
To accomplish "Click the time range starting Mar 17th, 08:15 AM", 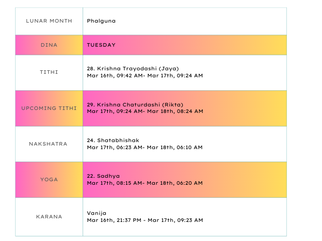I will 145,183.
